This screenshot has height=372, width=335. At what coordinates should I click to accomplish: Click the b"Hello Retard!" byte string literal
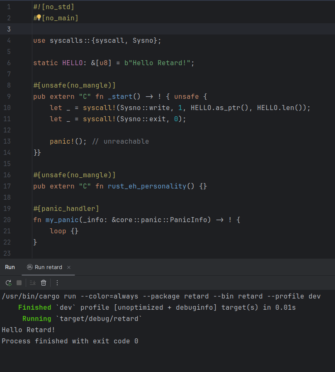(157, 63)
